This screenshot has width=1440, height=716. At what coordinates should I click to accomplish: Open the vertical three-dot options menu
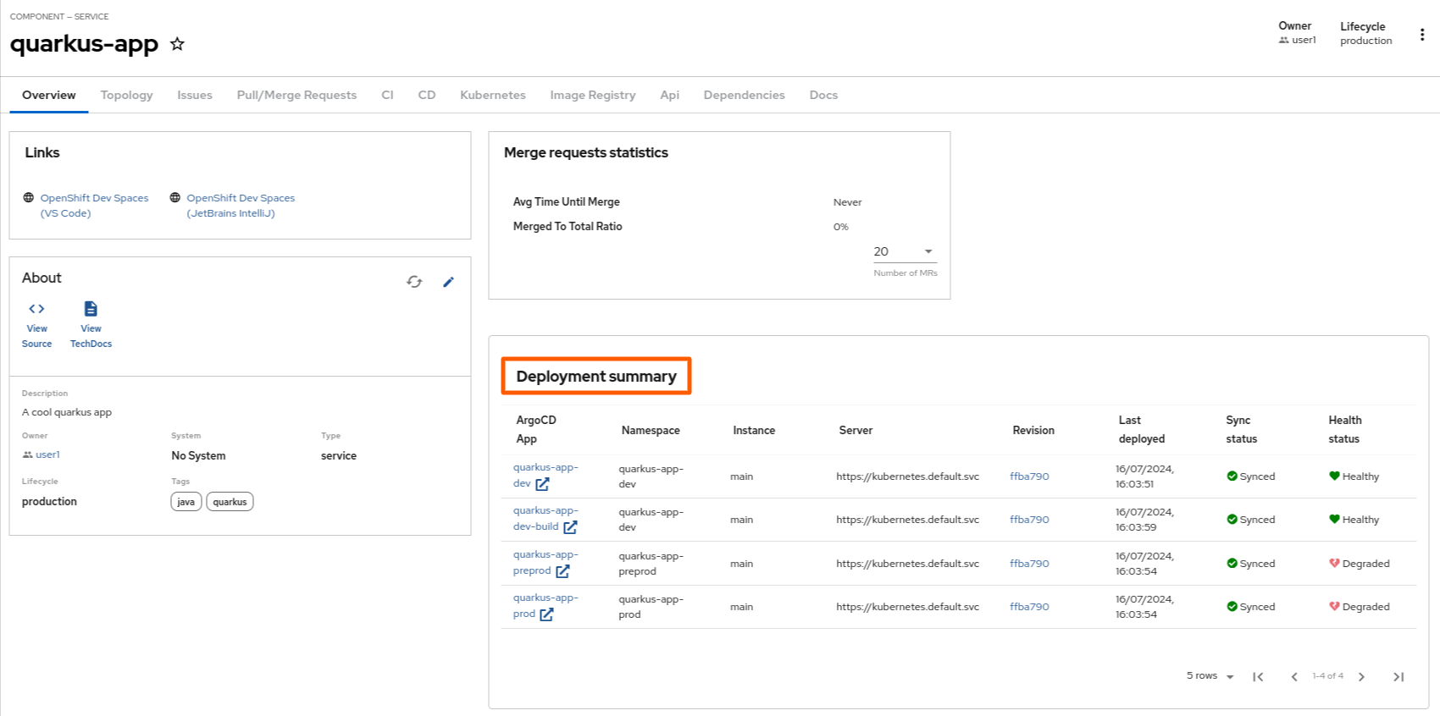click(1421, 35)
